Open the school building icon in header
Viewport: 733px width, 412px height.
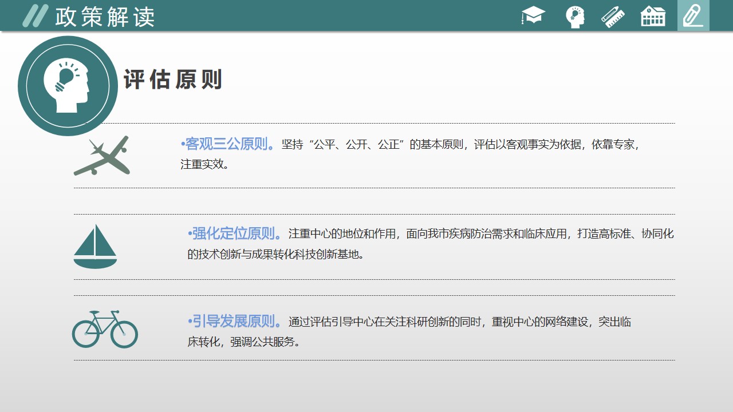[653, 16]
